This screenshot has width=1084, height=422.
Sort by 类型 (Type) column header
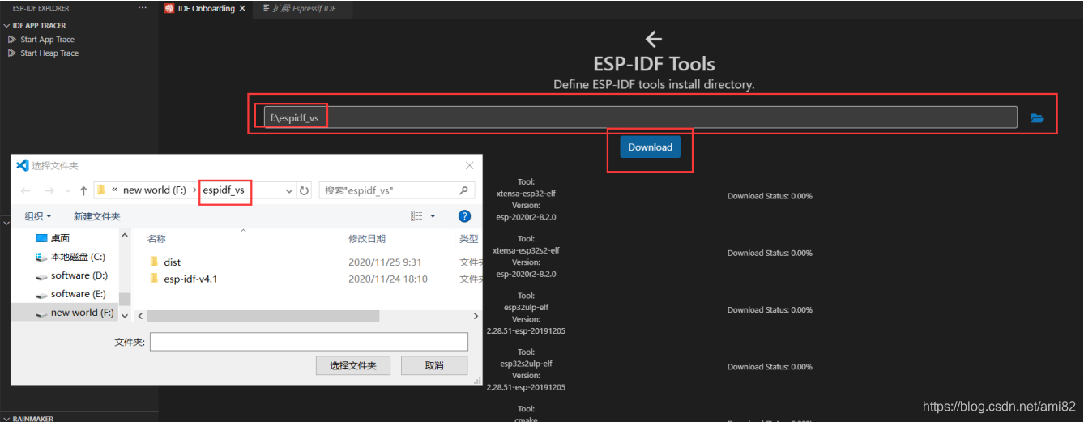(469, 239)
